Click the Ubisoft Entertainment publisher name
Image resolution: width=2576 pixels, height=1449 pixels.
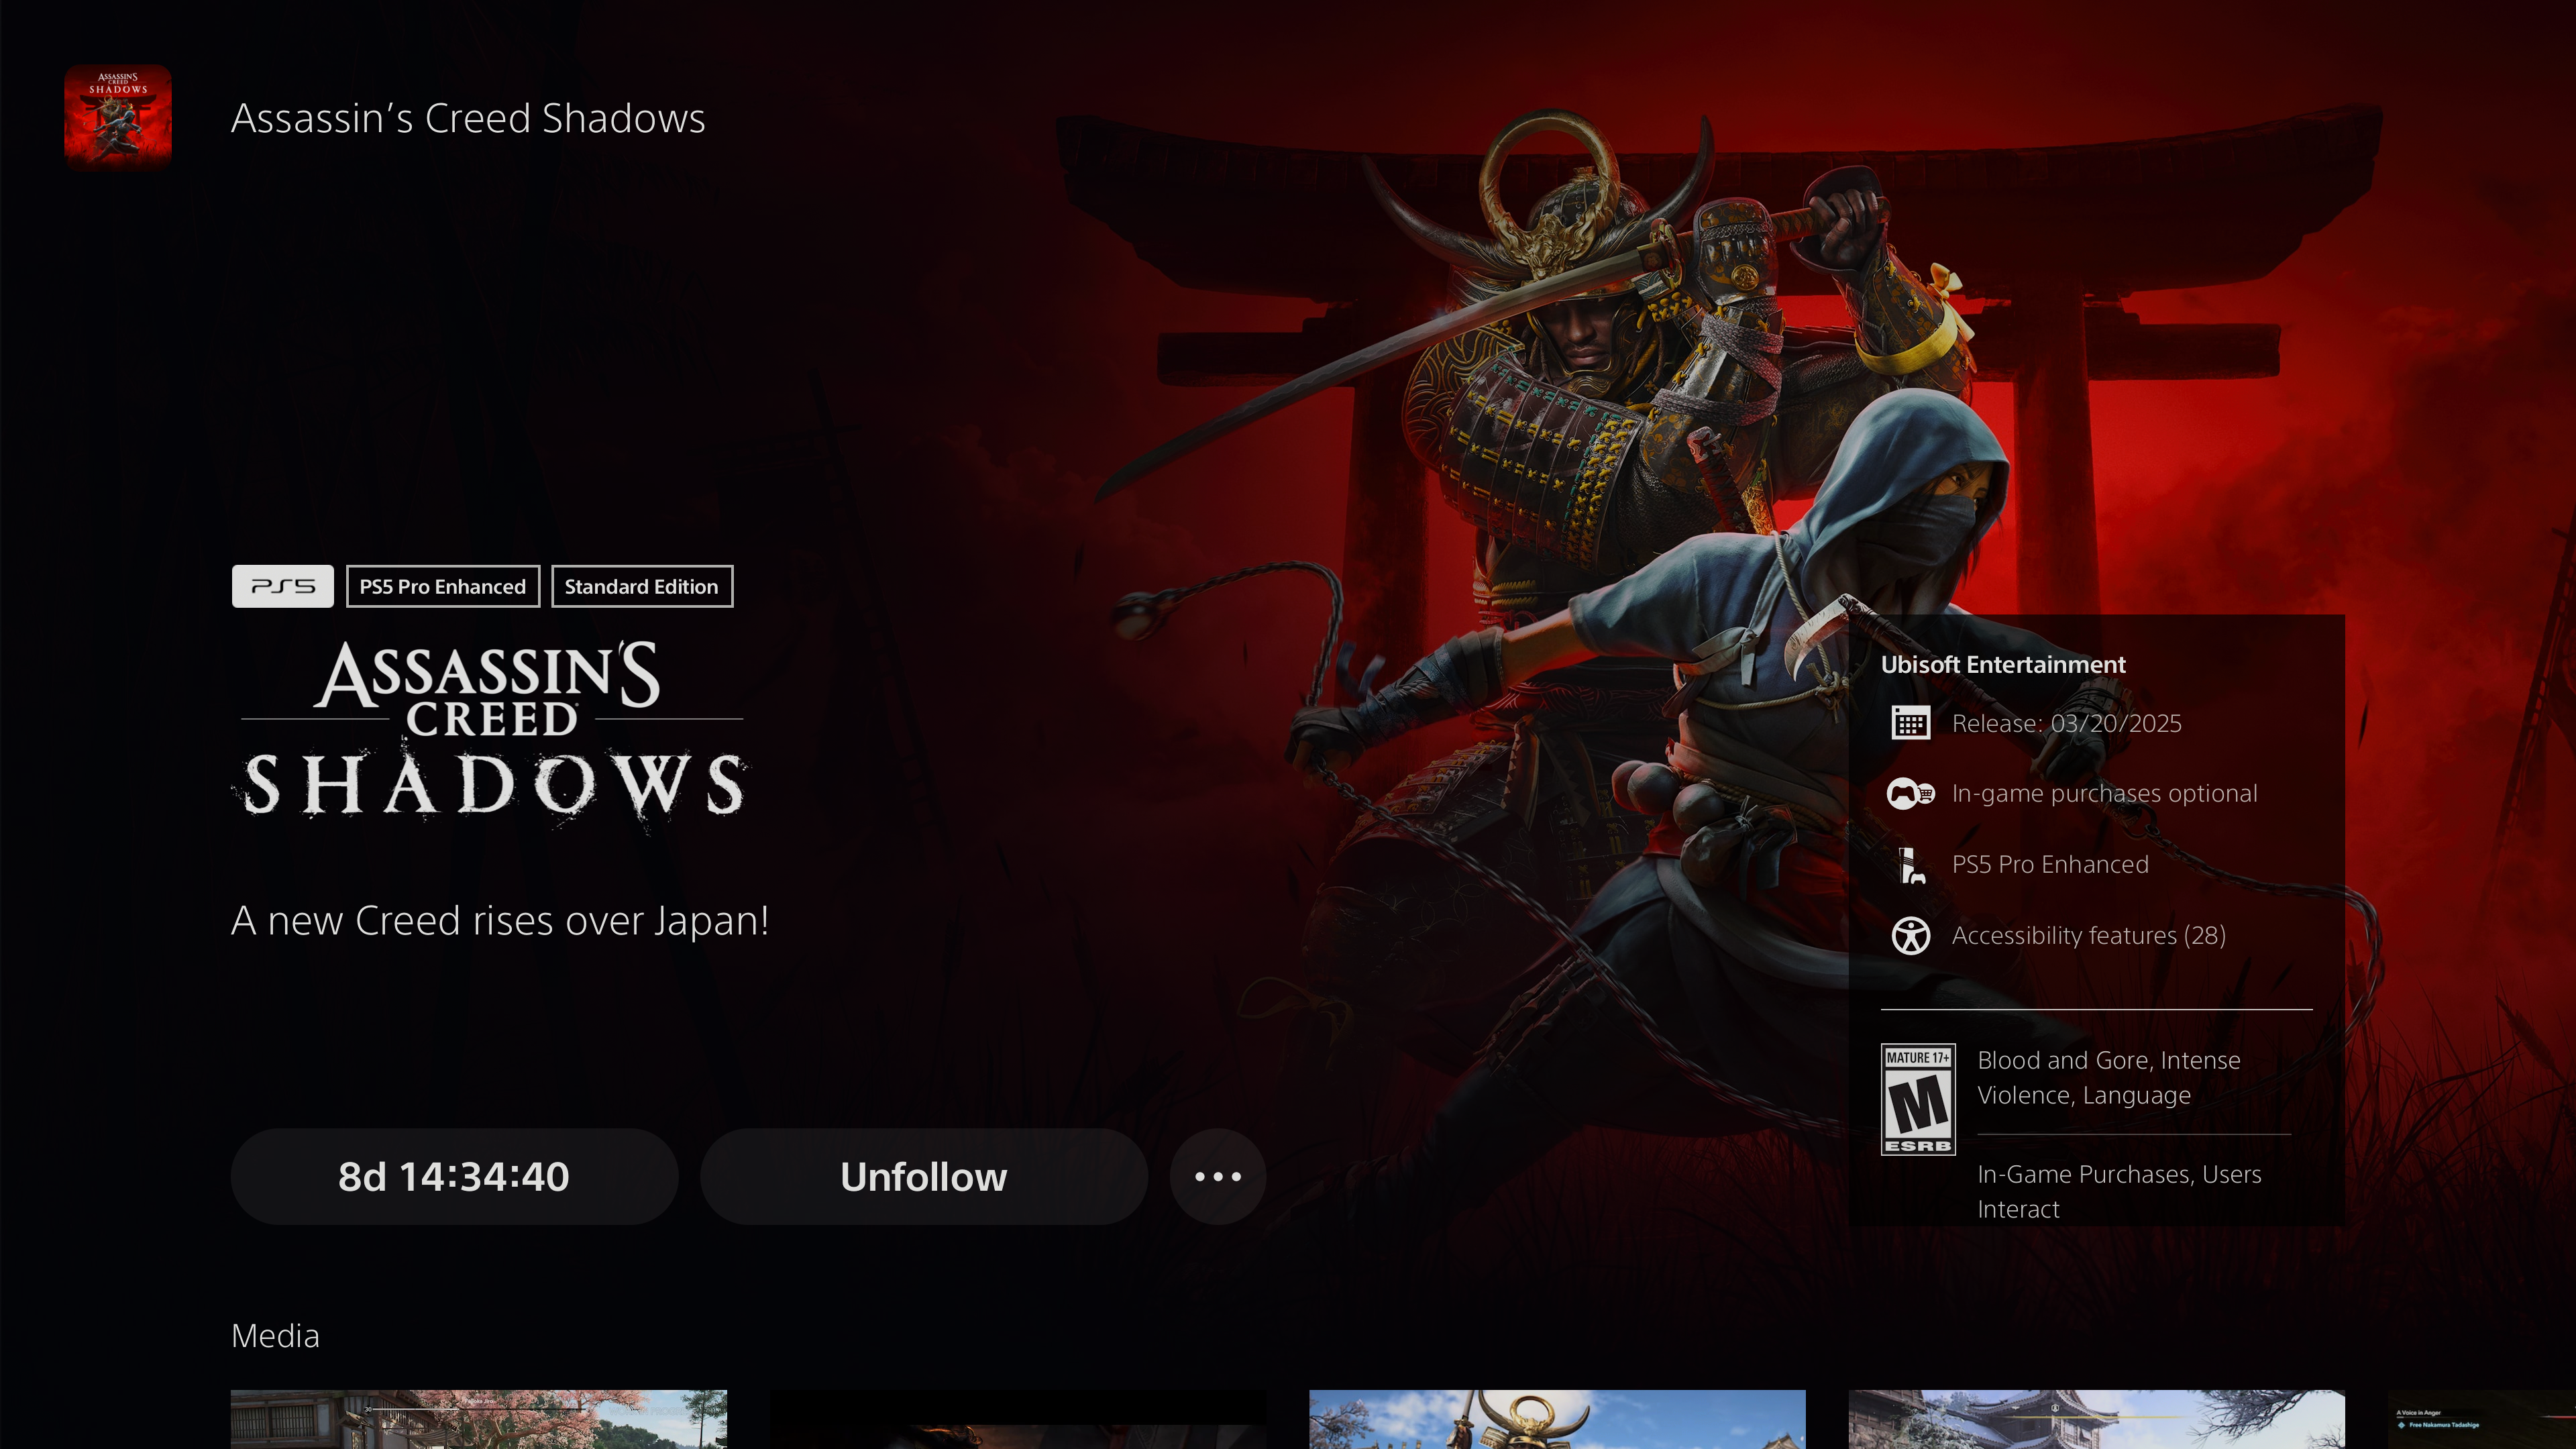pos(2003,665)
